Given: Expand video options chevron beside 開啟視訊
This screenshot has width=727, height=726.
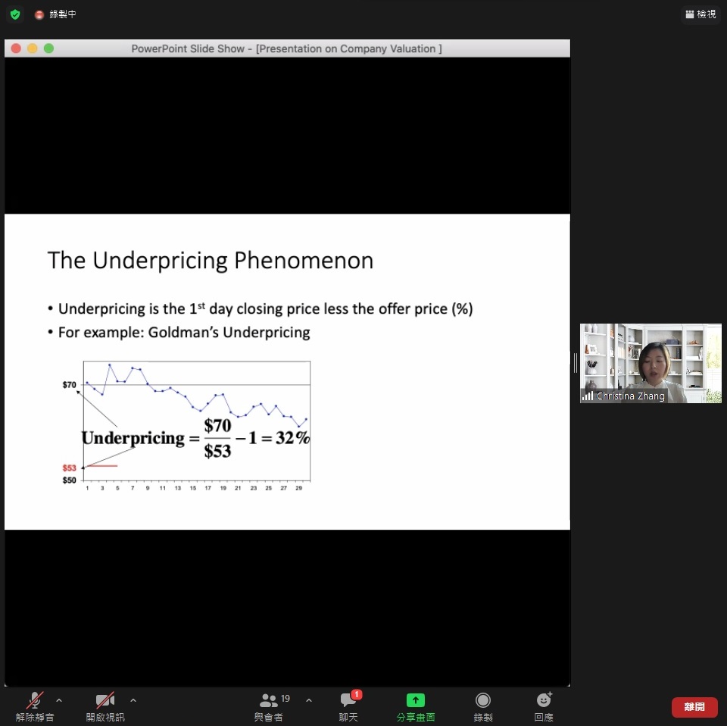Looking at the screenshot, I should 133,700.
